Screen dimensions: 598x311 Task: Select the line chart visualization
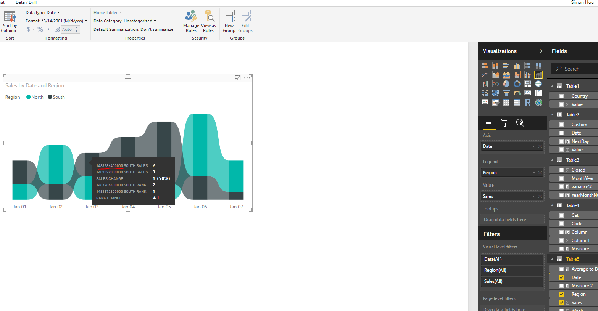(x=485, y=75)
